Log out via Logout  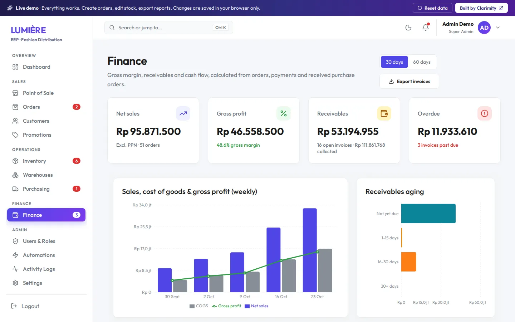(46, 306)
